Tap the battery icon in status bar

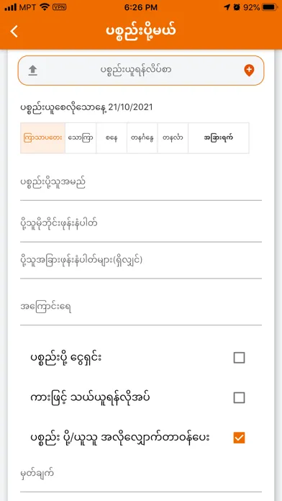(270, 7)
